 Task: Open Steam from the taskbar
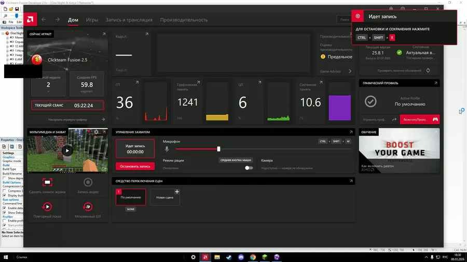pyautogui.click(x=229, y=257)
